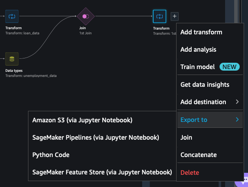The width and height of the screenshot is (248, 187).
Task: Select Concatenate menu option
Action: point(198,155)
